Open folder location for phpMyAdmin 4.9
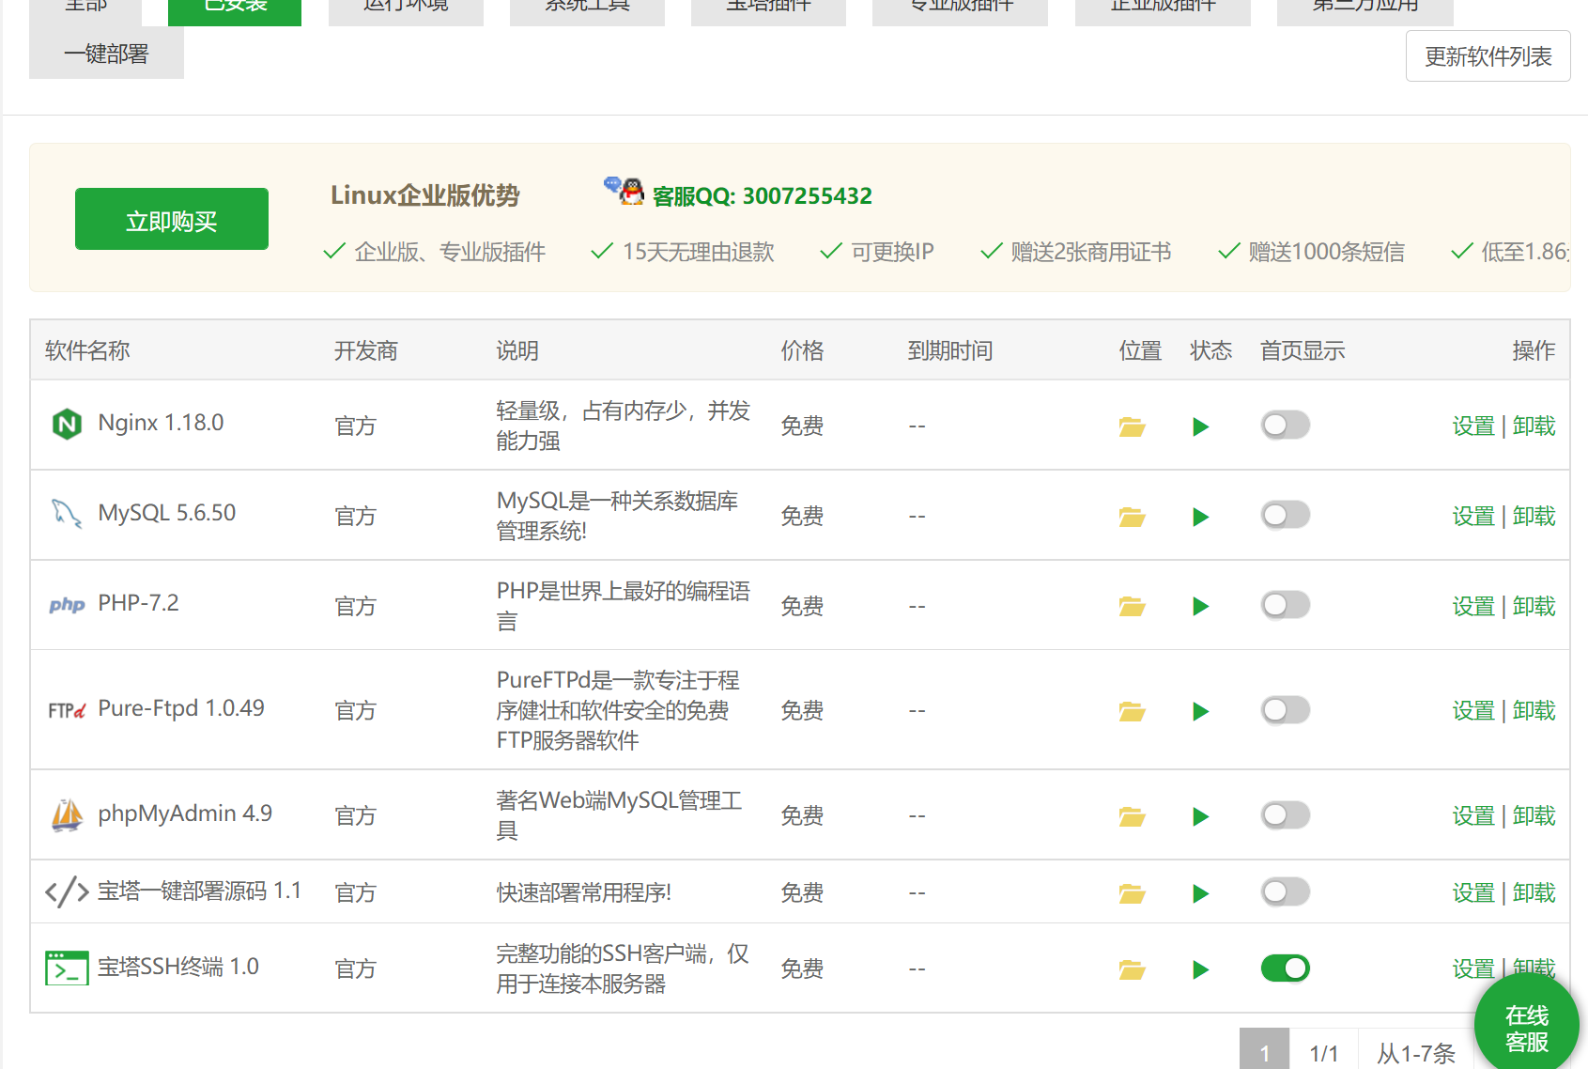This screenshot has height=1069, width=1588. (1132, 817)
